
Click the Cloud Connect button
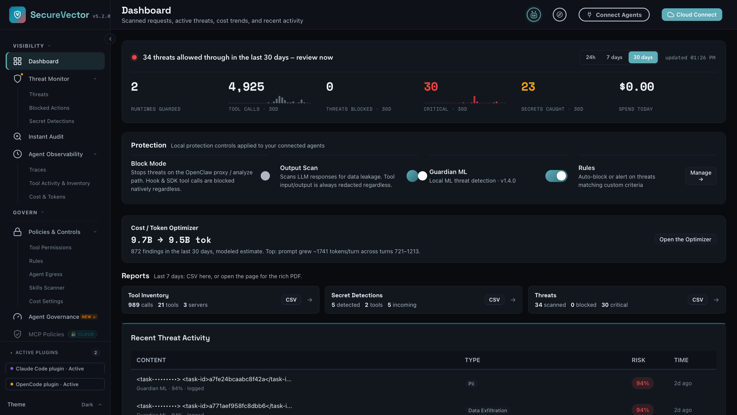coord(692,15)
